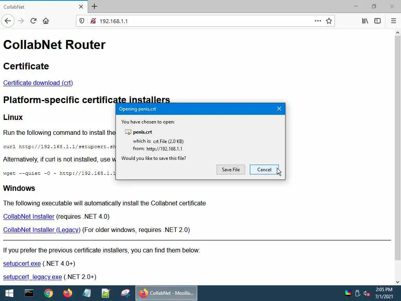Click the penis.crt certificate file icon
The height and width of the screenshot is (301, 401).
click(128, 132)
